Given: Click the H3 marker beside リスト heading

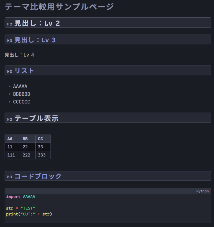Looking at the screenshot, I should 10,72.
